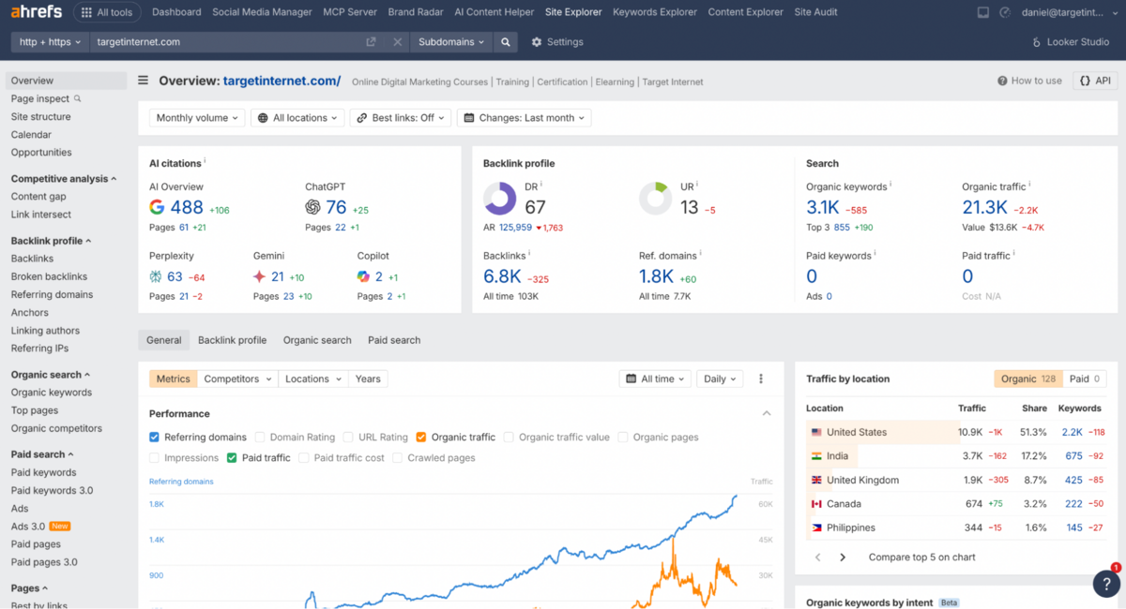Screen dimensions: 1126x609
Task: Uncheck the Paid traffic checkbox
Action: coord(232,458)
